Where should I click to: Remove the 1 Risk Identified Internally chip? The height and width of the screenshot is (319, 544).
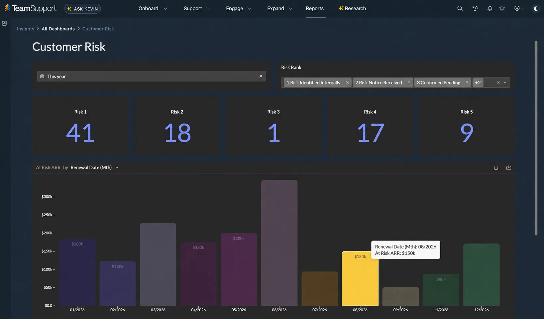[x=347, y=82]
